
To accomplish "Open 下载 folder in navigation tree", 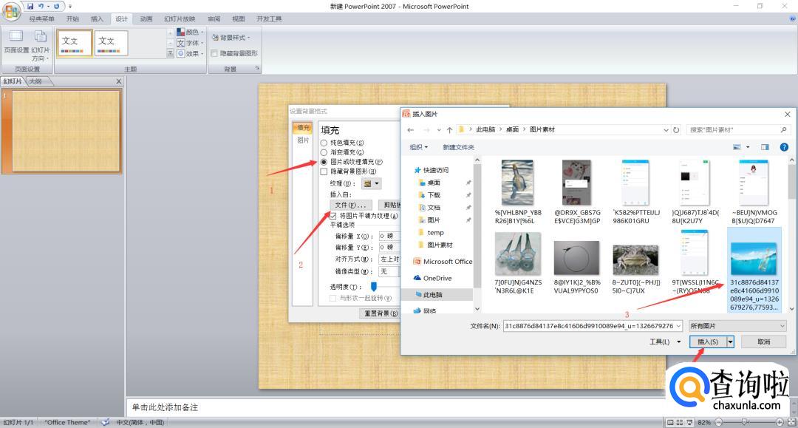I will [x=429, y=195].
